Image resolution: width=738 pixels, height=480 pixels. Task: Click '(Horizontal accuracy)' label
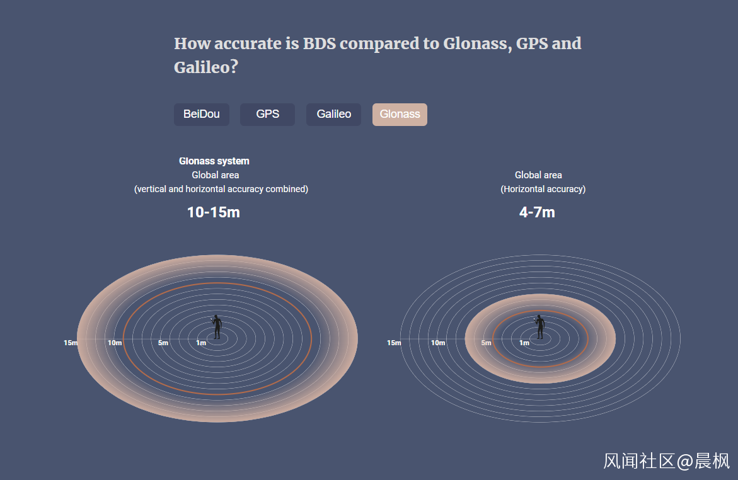click(x=543, y=189)
